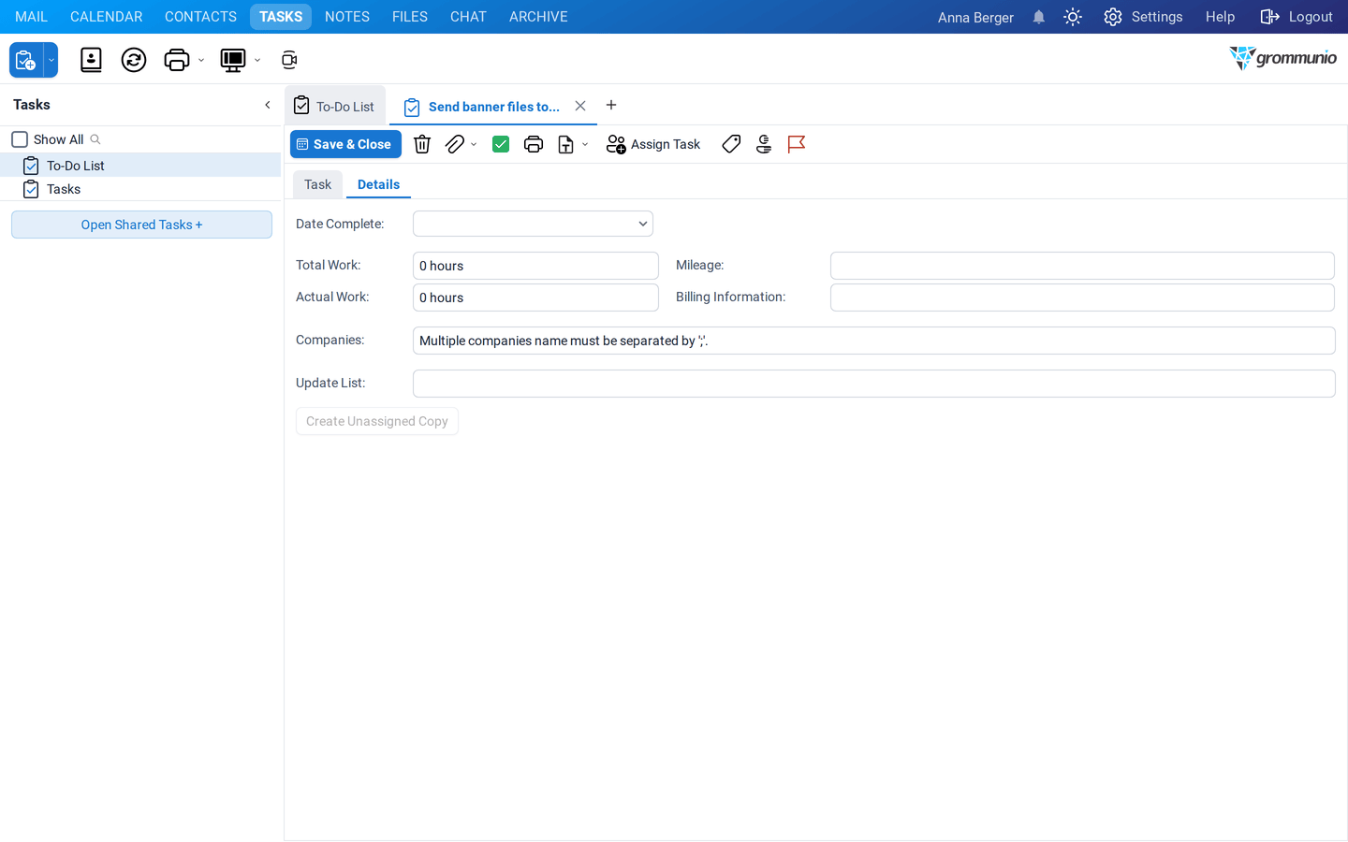Switch to the Task tab

point(317,184)
